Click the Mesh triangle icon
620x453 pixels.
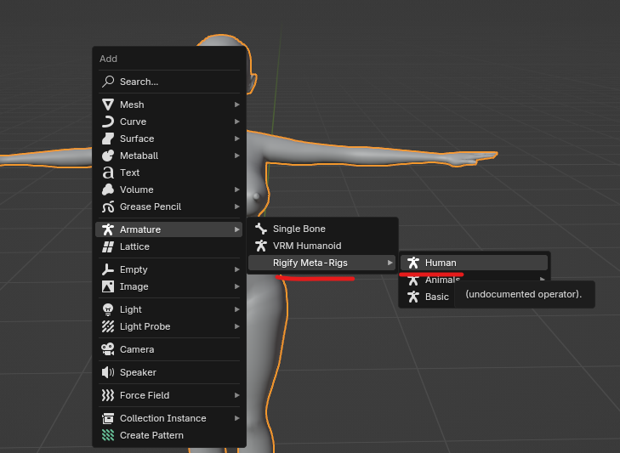108,105
